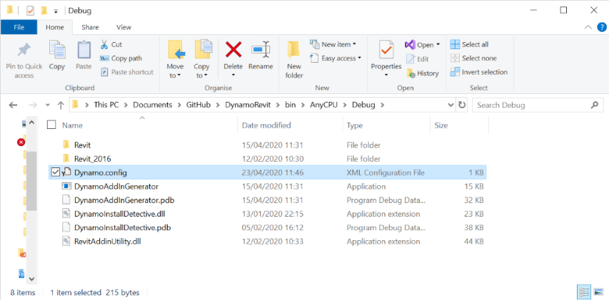
Task: Click the Cut scissors icon
Action: point(104,45)
